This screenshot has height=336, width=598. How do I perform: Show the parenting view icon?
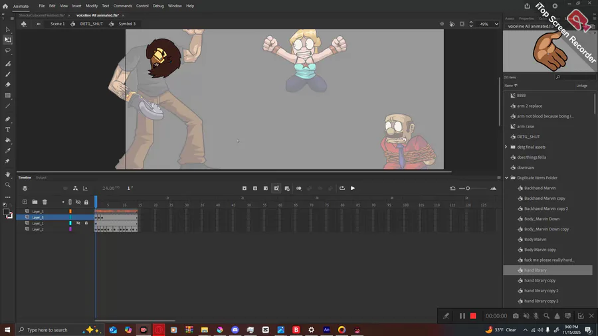[x=76, y=188]
